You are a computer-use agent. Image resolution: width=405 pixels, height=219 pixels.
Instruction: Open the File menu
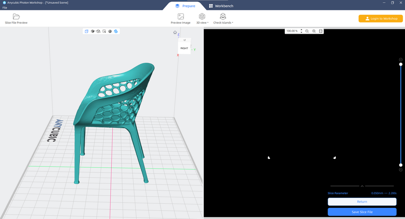click(4, 8)
